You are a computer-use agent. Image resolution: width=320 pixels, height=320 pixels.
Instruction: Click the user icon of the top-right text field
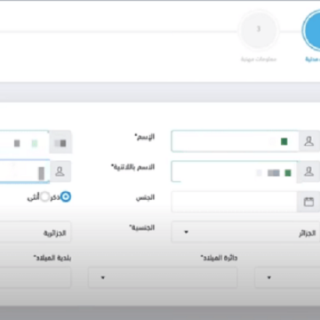309,141
